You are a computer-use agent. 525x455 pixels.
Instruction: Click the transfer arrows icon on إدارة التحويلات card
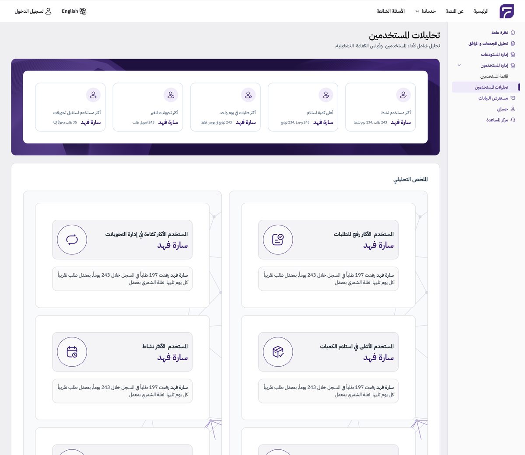[x=72, y=240]
